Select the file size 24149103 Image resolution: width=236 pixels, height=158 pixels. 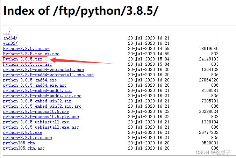(x=209, y=59)
